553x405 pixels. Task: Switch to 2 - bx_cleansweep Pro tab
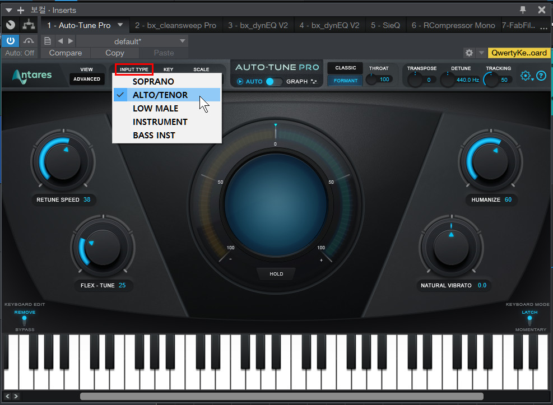point(175,25)
